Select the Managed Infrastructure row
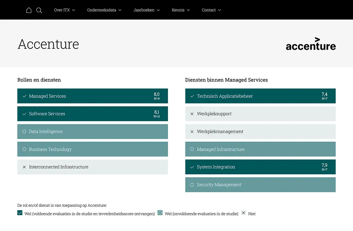The image size is (353, 231). point(260,149)
